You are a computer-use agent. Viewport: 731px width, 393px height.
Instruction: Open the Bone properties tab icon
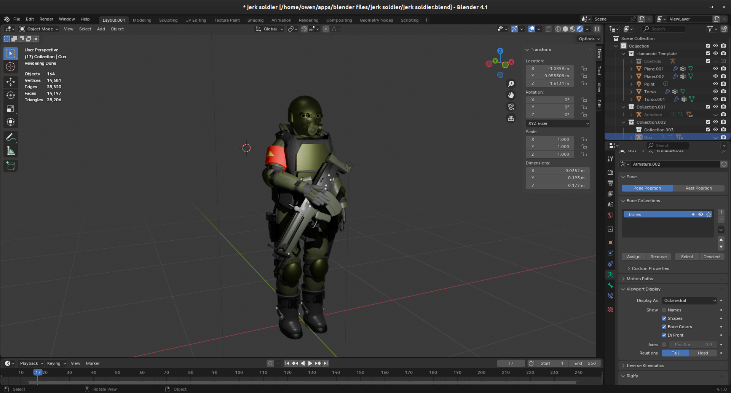[x=610, y=285]
